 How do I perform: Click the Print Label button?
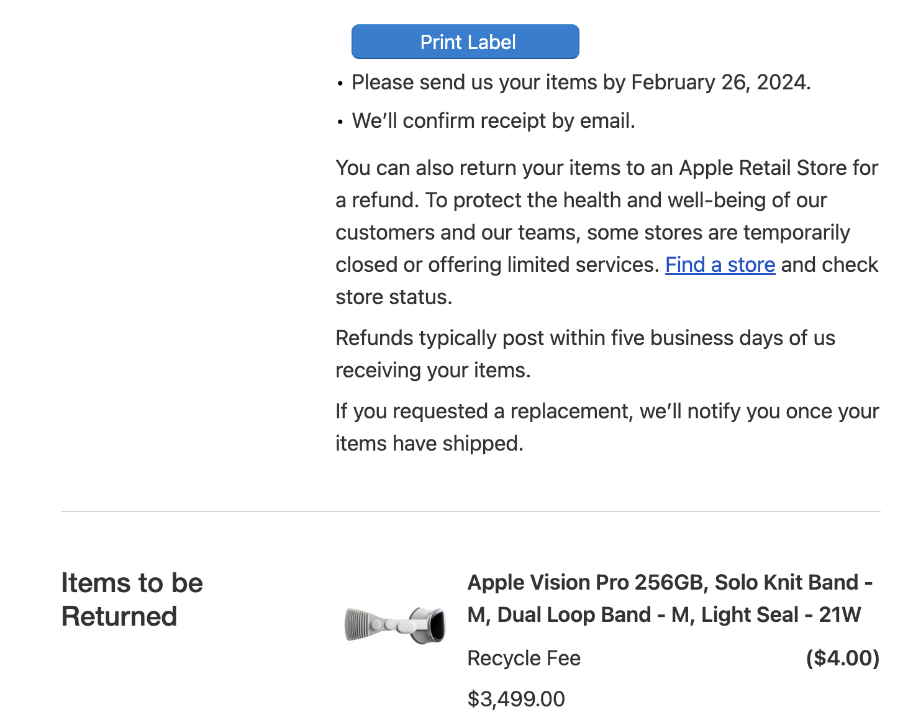point(465,42)
